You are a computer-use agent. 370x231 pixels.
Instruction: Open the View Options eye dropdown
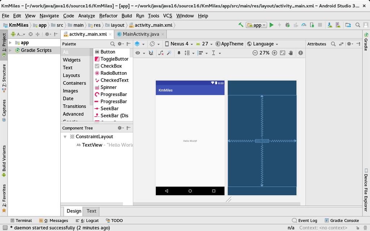point(140,53)
